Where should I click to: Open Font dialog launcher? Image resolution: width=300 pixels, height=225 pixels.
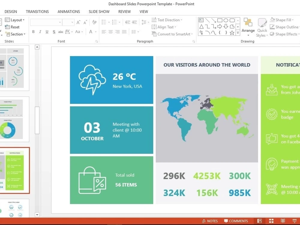(97, 41)
